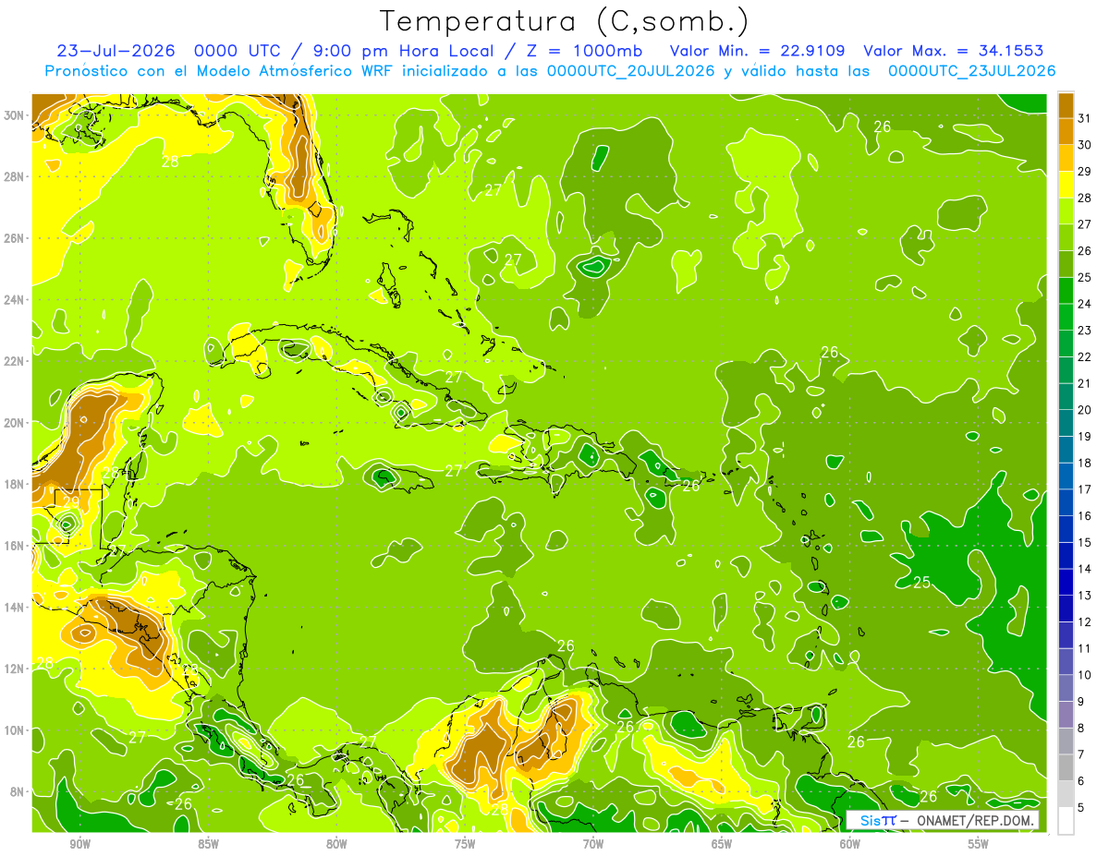Click the 24N latitude label

point(15,299)
